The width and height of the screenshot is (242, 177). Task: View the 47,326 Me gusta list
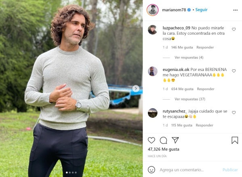coord(164,149)
